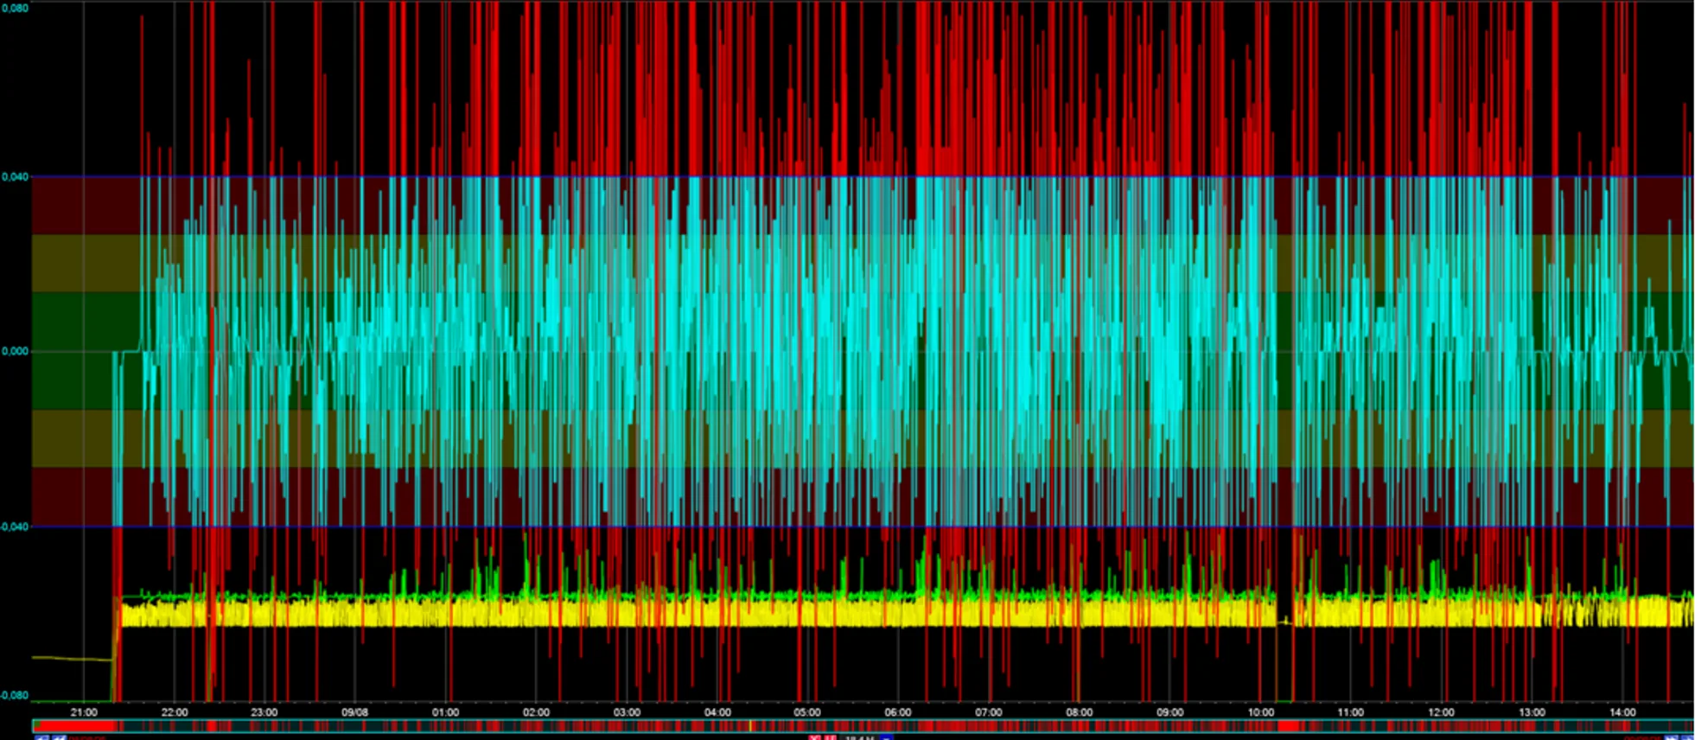Click the 08:00 time axis label
1695x740 pixels.
click(1079, 712)
